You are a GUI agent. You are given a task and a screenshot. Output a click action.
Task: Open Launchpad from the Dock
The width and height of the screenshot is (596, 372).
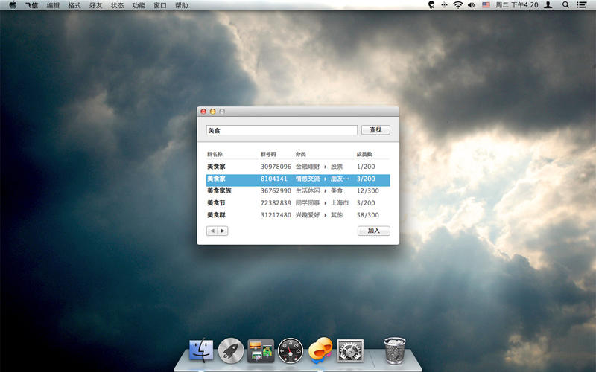pyautogui.click(x=231, y=350)
